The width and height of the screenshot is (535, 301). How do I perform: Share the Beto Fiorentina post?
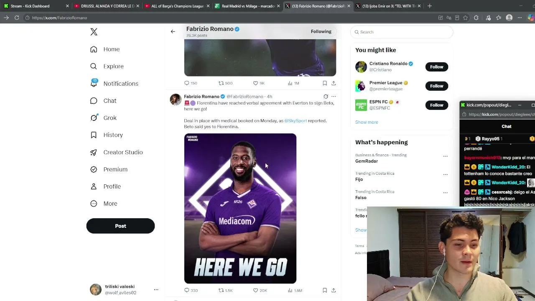(x=334, y=290)
